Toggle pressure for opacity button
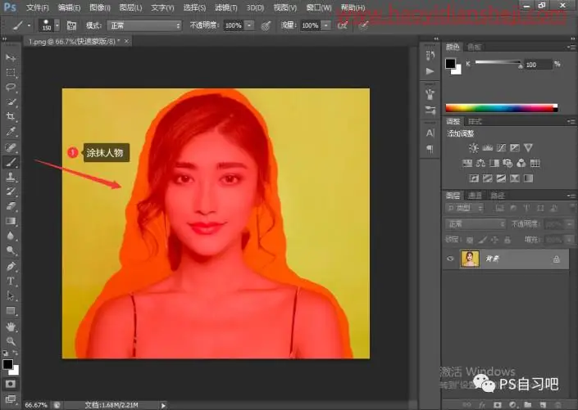Viewport: 578px width, 410px height. click(266, 25)
